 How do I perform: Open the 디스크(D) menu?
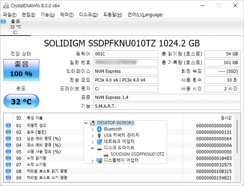[89, 15]
